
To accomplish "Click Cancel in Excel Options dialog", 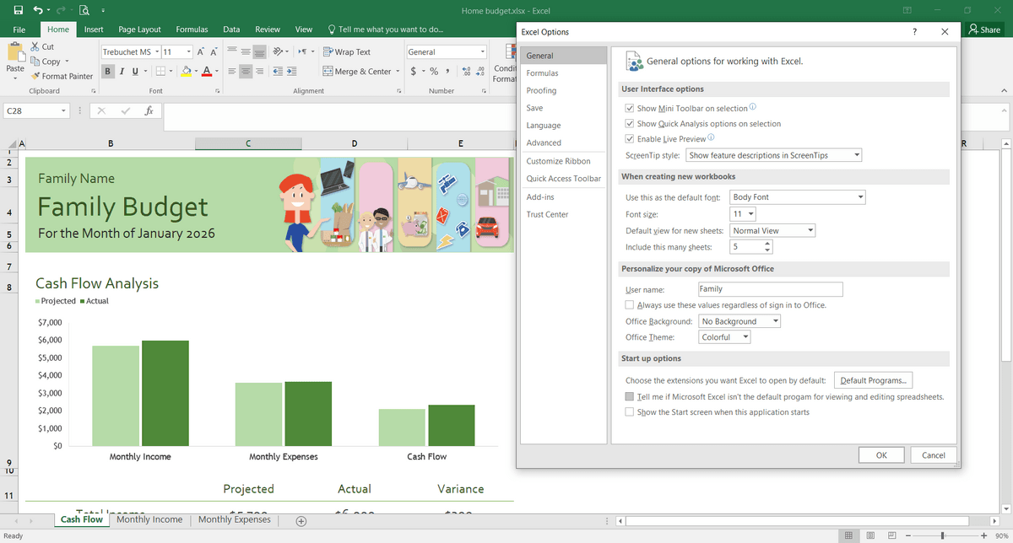I will (934, 455).
